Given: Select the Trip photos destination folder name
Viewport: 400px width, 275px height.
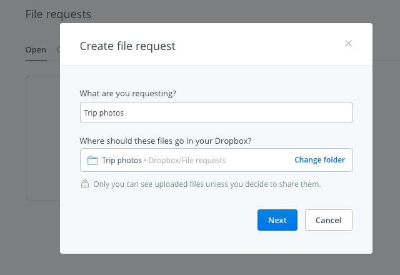Looking at the screenshot, I should click(x=122, y=160).
